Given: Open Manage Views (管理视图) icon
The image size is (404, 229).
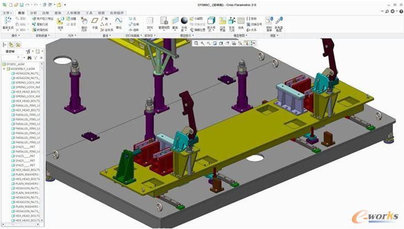Looking at the screenshot, I should coord(164,21).
